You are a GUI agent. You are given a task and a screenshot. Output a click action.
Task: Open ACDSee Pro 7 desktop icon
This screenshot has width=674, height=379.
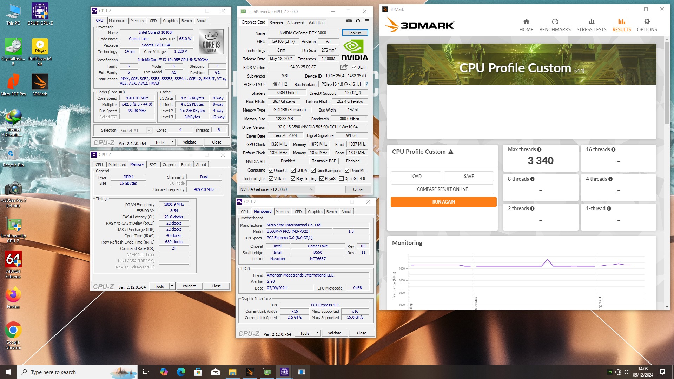pyautogui.click(x=13, y=194)
